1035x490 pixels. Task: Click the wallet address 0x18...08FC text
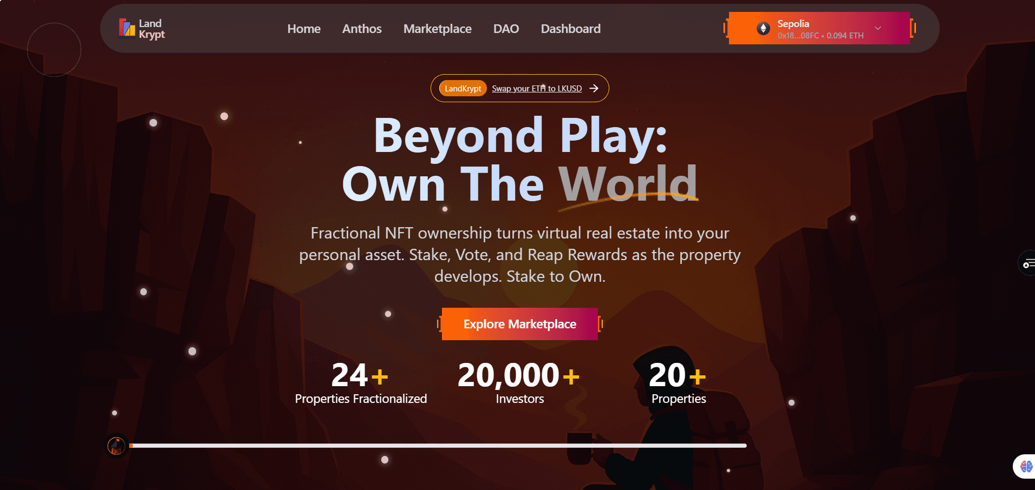(798, 36)
